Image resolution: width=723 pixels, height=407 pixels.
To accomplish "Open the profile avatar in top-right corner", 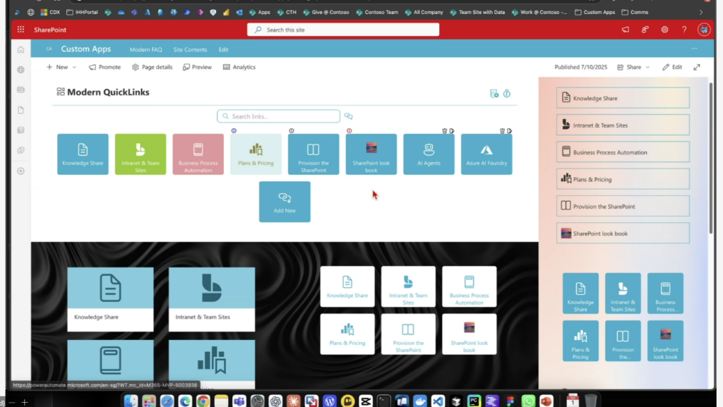I will [704, 30].
